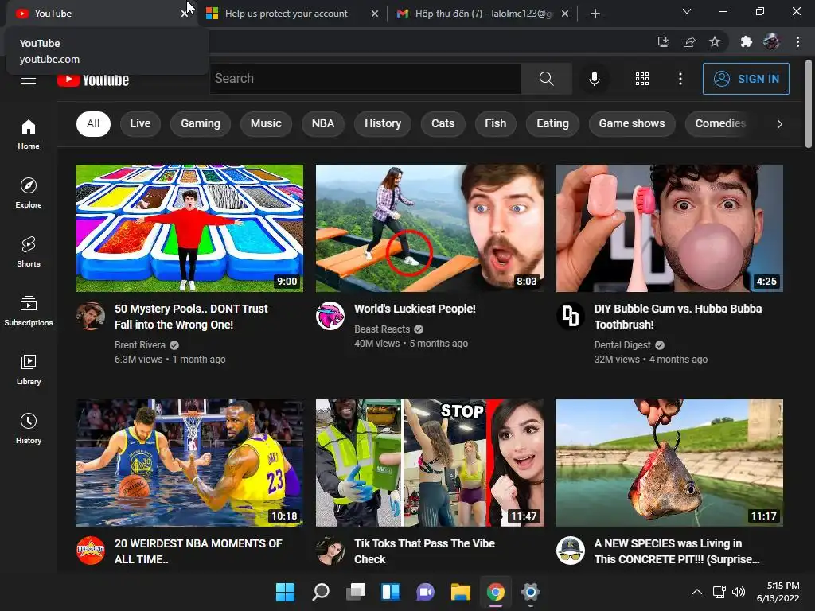Viewport: 815px width, 611px height.
Task: Click Dental Digest channel avatar
Action: 570,316
